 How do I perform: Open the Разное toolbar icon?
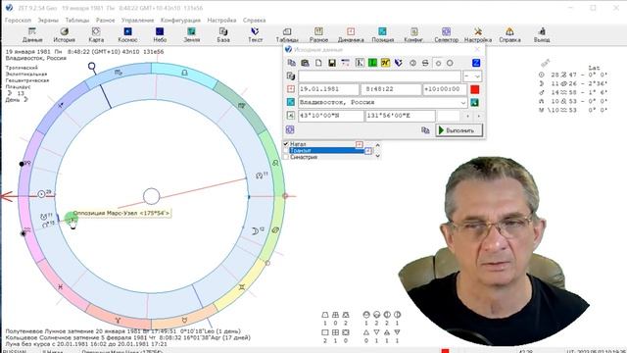[318, 35]
